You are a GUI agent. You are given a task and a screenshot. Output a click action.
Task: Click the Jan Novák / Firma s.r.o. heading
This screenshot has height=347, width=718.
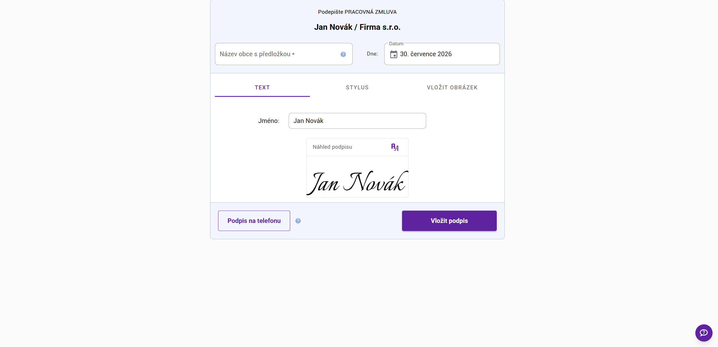click(x=357, y=27)
